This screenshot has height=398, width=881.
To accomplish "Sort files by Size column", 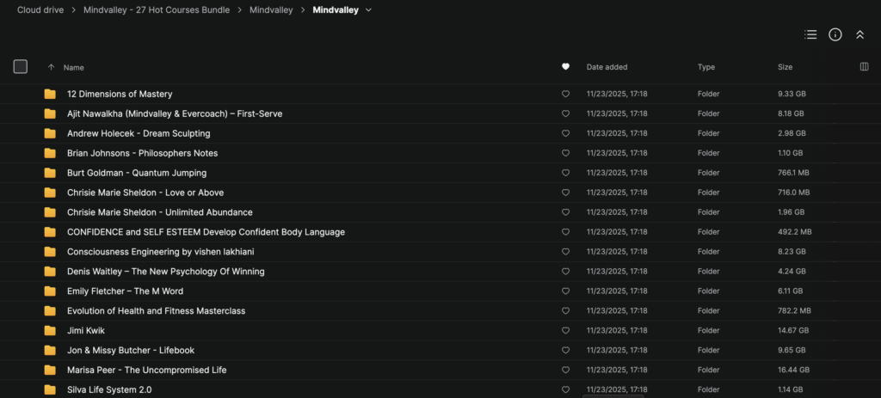I will click(x=785, y=67).
